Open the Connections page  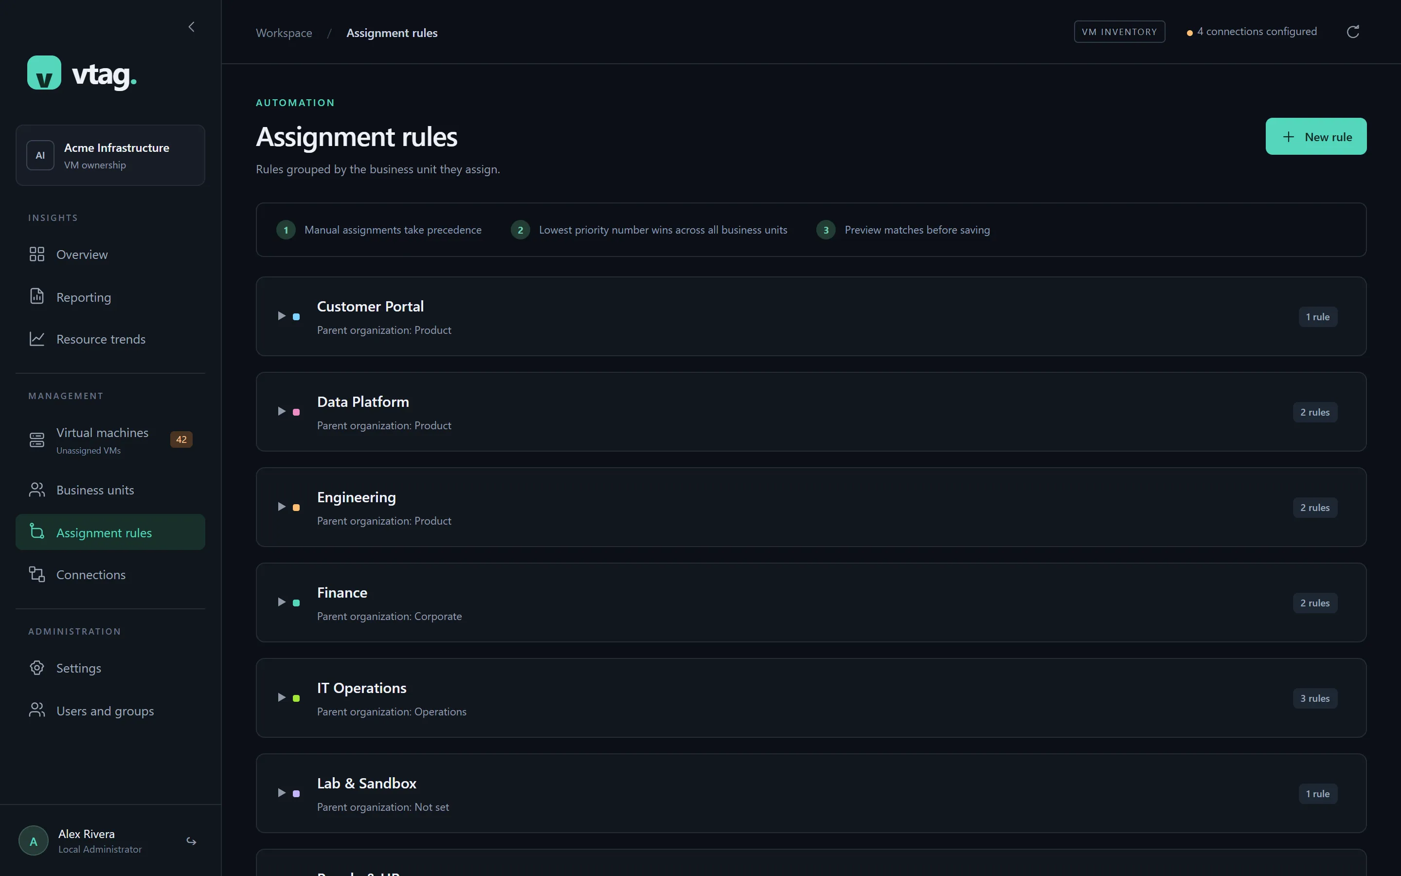(110, 575)
